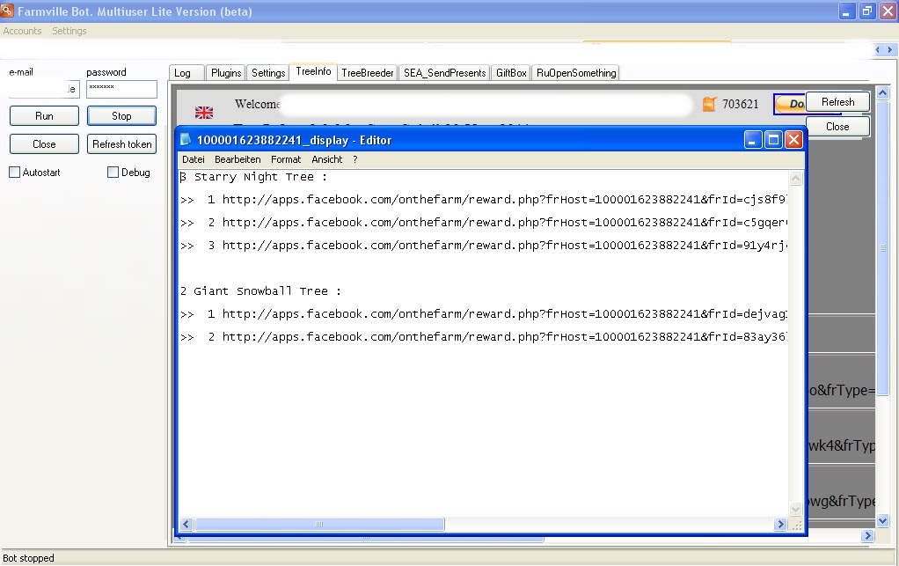The image size is (899, 566).
Task: Select the TreeInfo tab
Action: [314, 71]
